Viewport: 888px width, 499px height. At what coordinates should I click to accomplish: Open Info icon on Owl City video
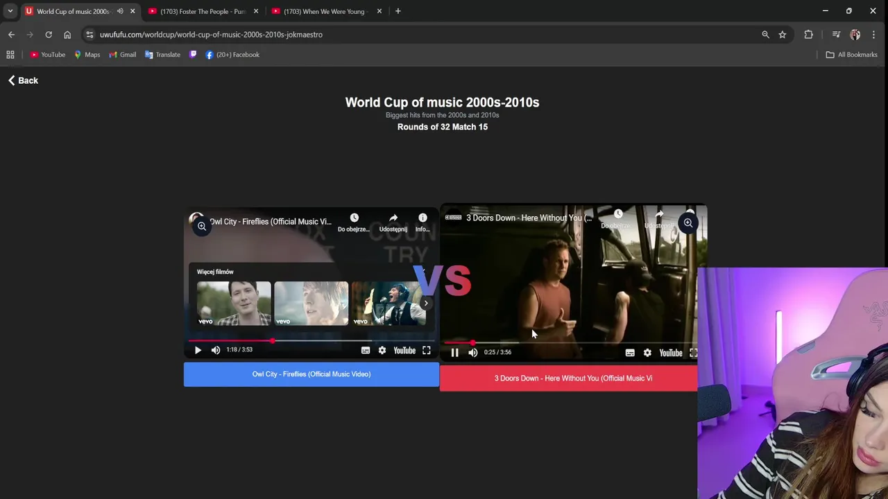coord(422,222)
